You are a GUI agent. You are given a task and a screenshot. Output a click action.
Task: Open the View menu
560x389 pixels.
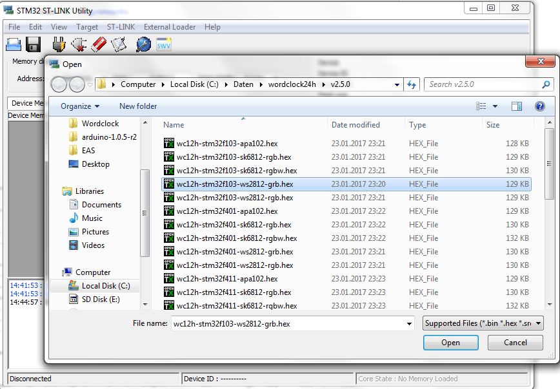(59, 27)
